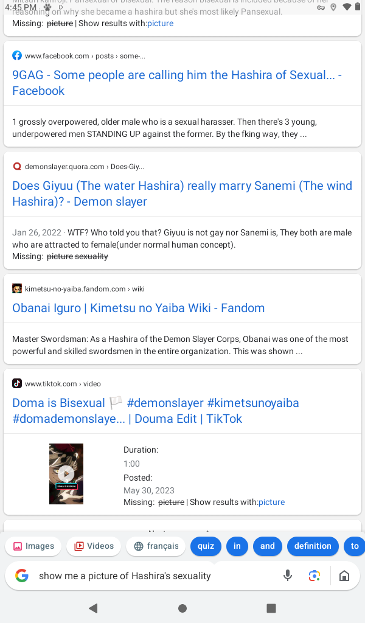365x623 pixels.
Task: Add the "definition" suggestion chip
Action: coord(313,546)
